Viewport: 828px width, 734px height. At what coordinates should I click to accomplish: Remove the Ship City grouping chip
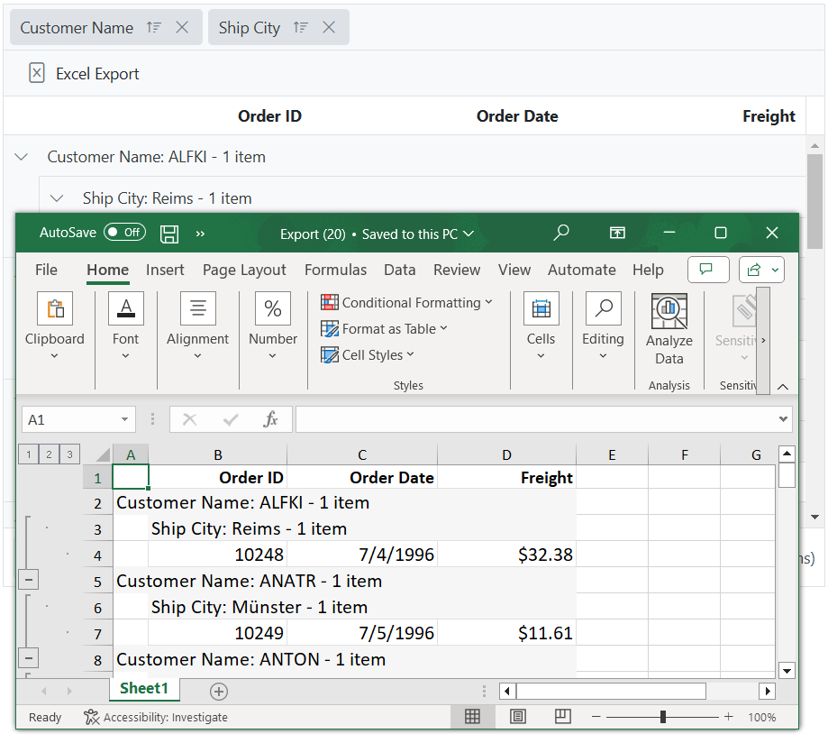click(329, 27)
